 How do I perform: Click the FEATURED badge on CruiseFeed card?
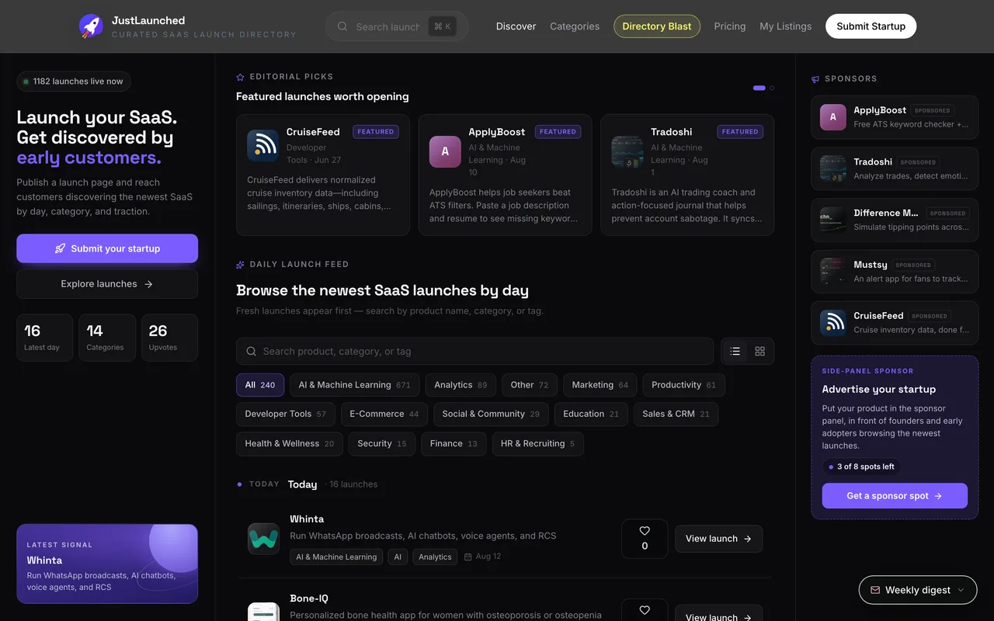coord(376,132)
